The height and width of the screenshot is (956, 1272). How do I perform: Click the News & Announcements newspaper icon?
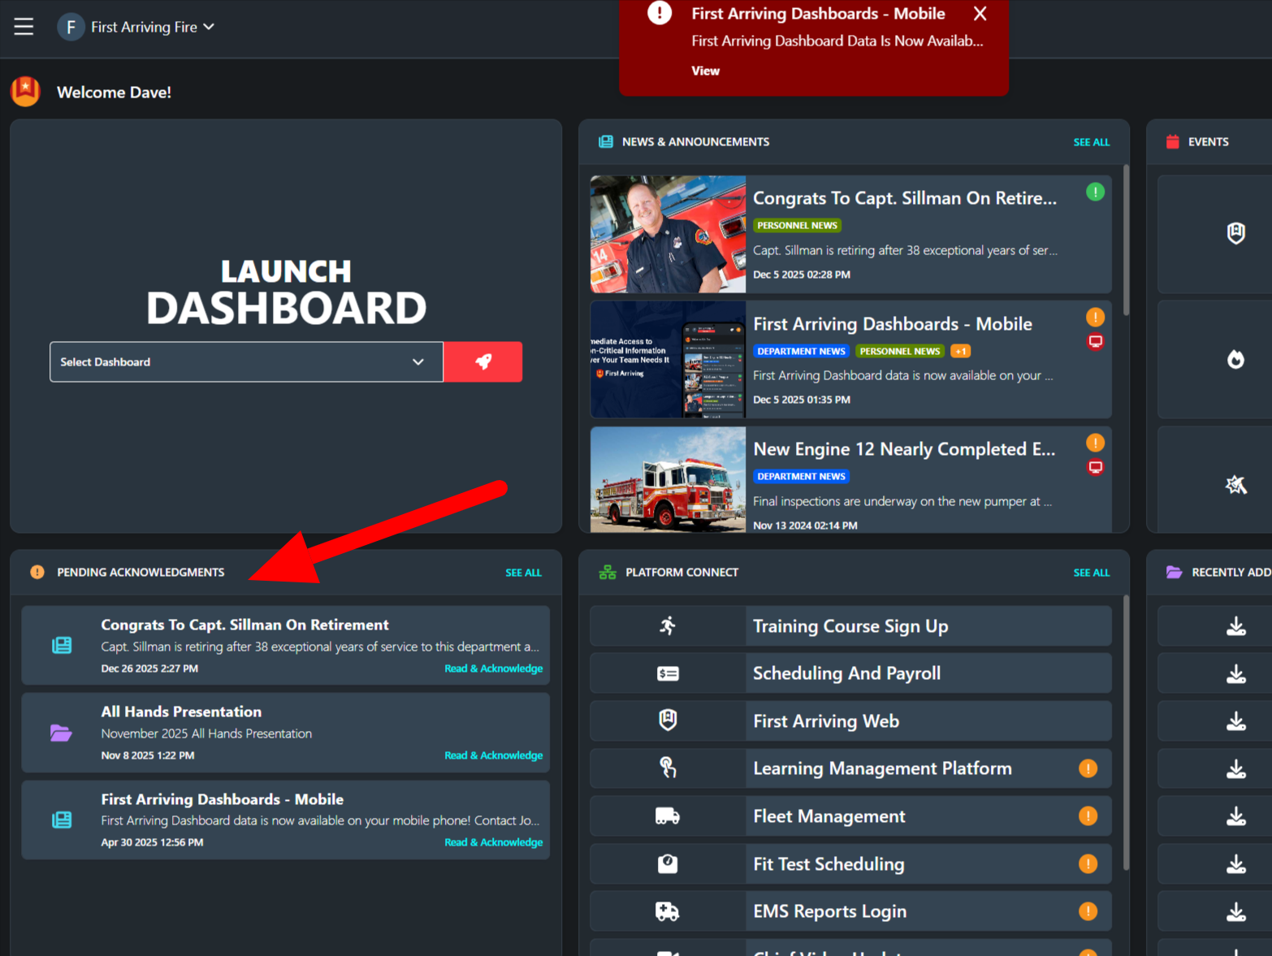tap(606, 141)
